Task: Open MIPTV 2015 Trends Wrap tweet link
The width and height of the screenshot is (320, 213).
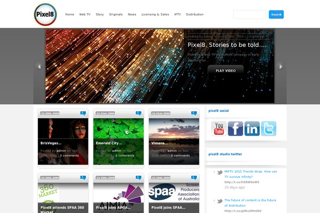Action: pyautogui.click(x=251, y=174)
